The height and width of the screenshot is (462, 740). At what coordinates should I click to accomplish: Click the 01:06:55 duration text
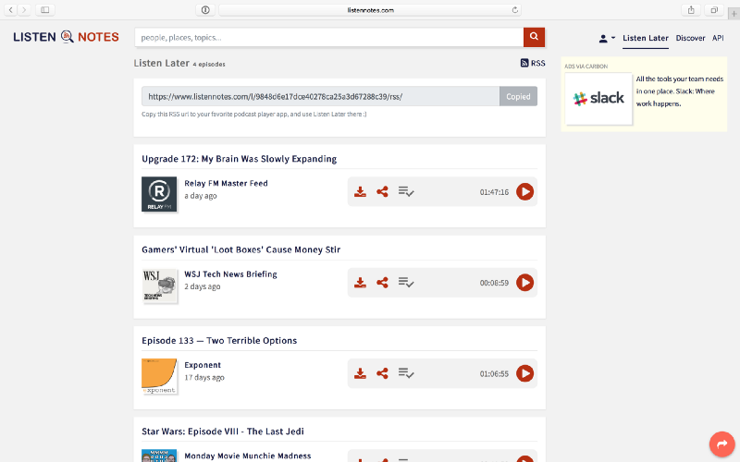click(x=494, y=374)
